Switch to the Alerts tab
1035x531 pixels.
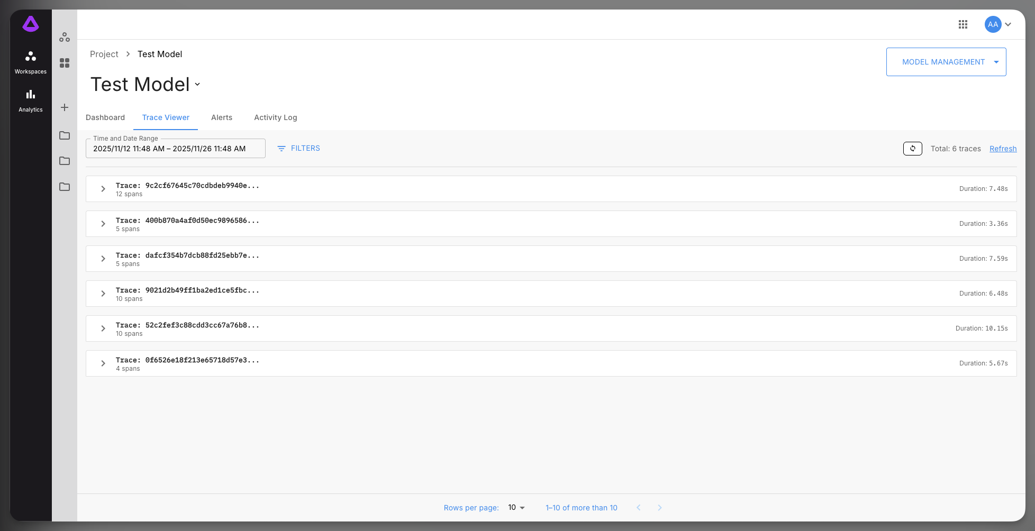tap(222, 117)
